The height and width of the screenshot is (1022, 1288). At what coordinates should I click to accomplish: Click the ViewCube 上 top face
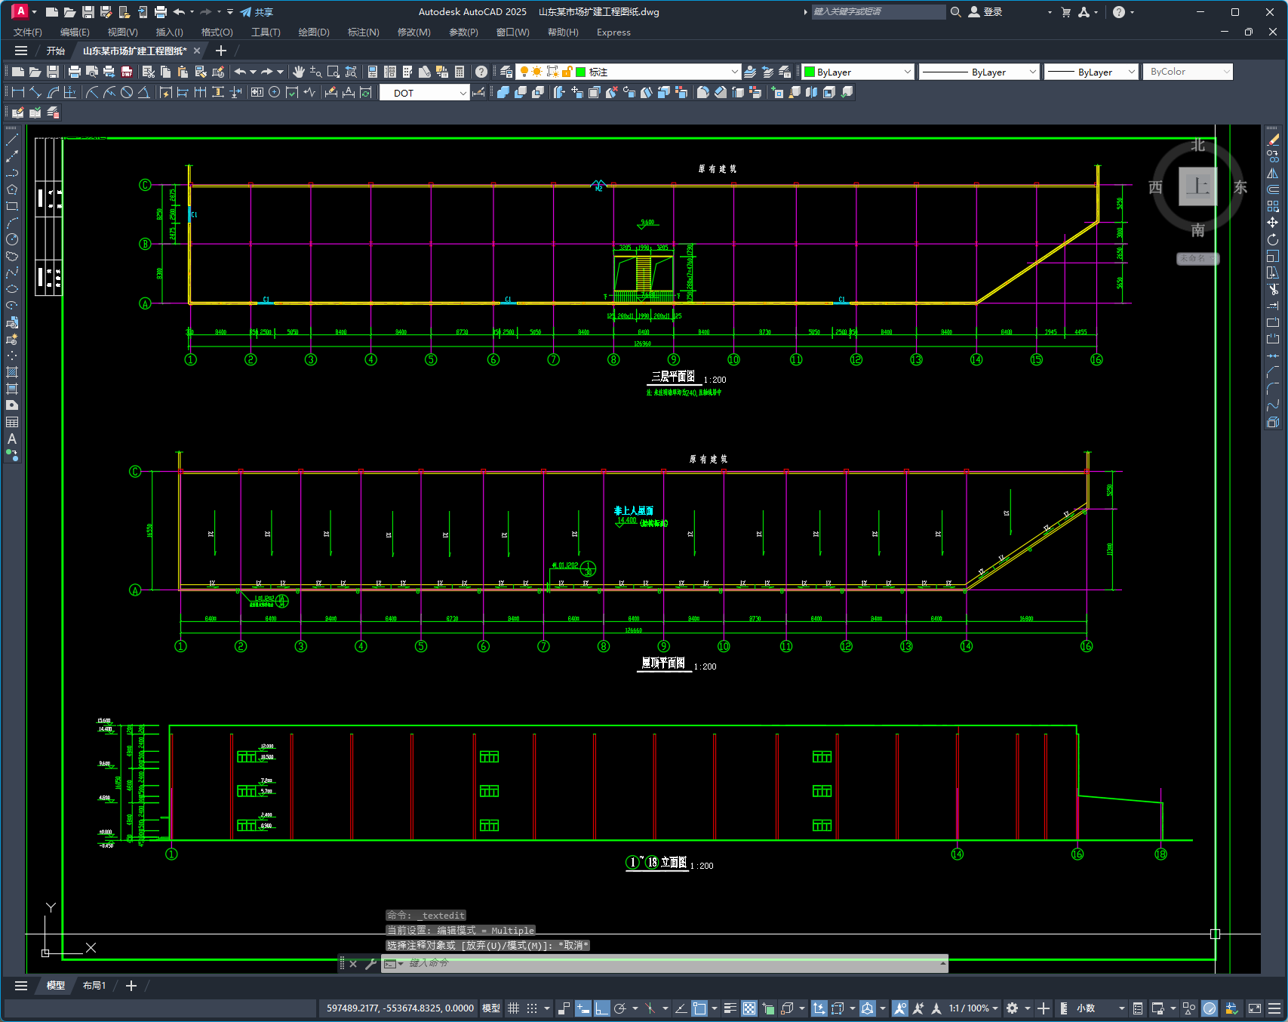[x=1197, y=186]
